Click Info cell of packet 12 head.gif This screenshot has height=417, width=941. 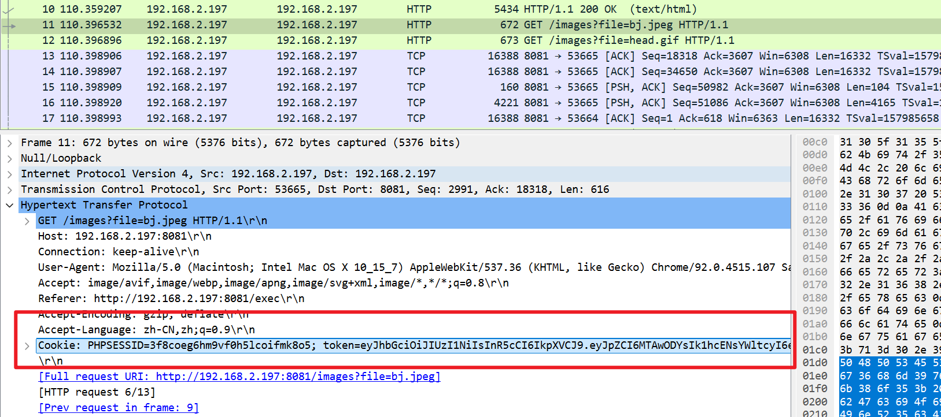point(629,40)
